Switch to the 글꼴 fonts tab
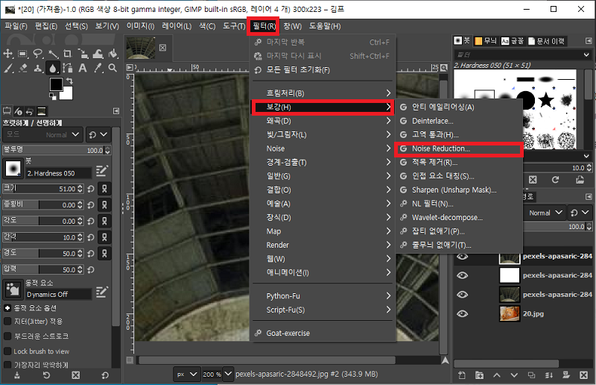 pos(513,41)
